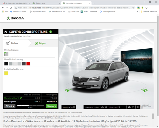Choose the dark grey metallic swatch

pyautogui.click(x=24, y=64)
